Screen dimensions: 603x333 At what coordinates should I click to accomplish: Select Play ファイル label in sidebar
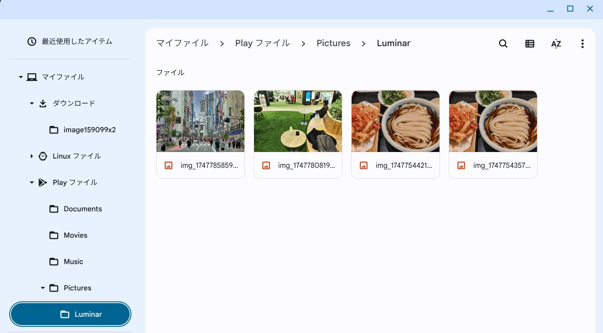[x=75, y=182]
